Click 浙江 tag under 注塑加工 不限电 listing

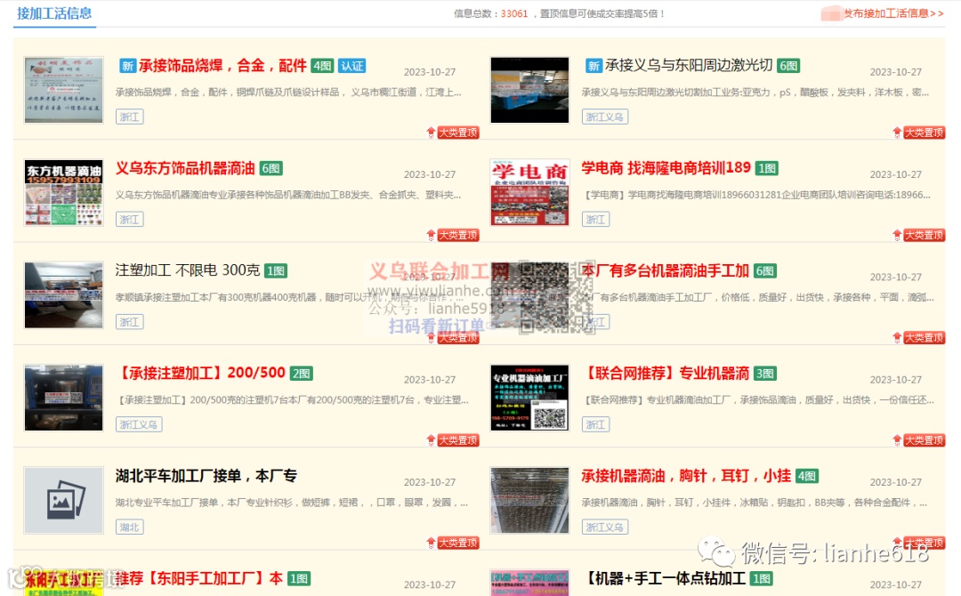[x=129, y=322]
